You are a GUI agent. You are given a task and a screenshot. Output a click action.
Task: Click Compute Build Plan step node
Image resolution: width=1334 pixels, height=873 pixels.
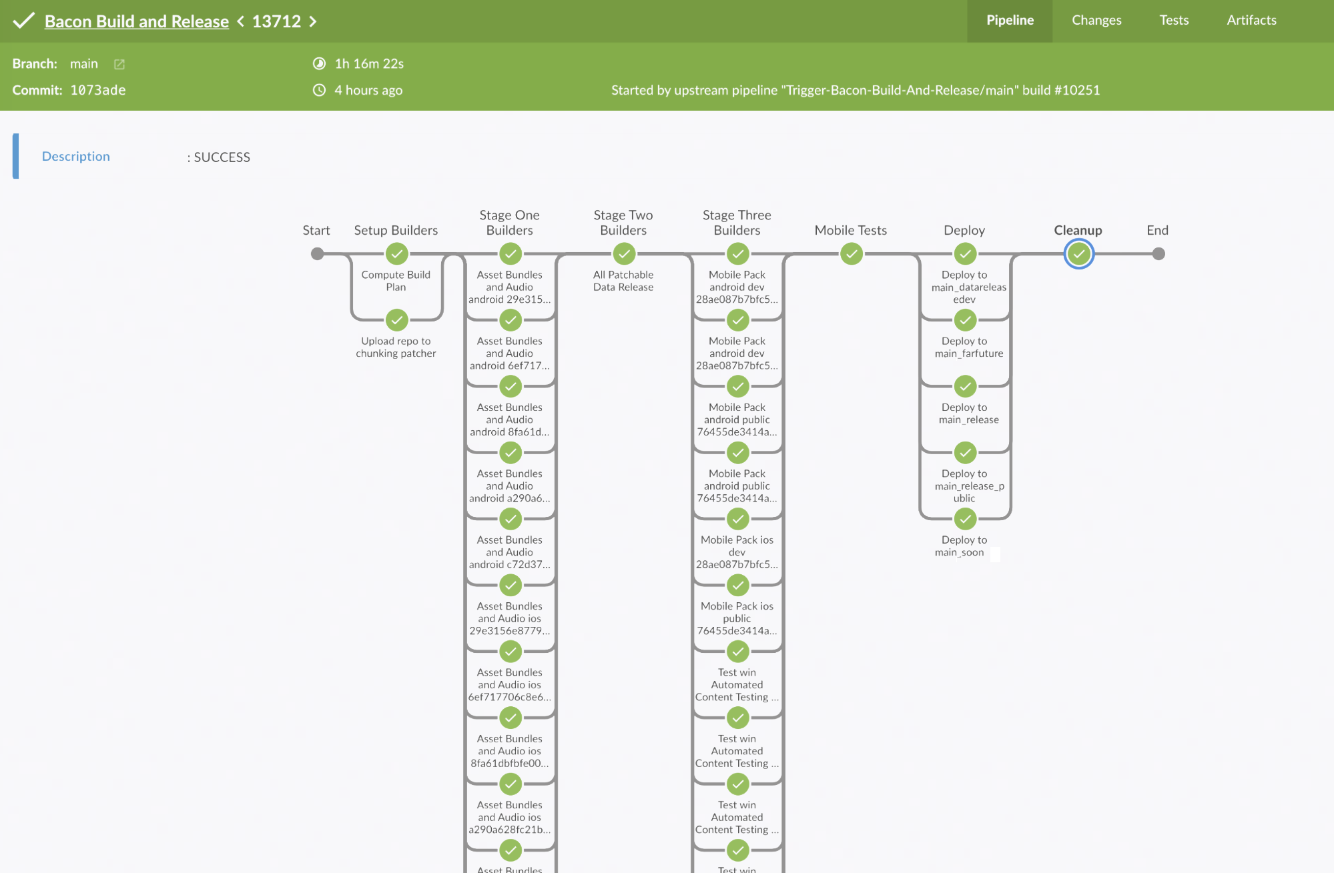(x=396, y=254)
